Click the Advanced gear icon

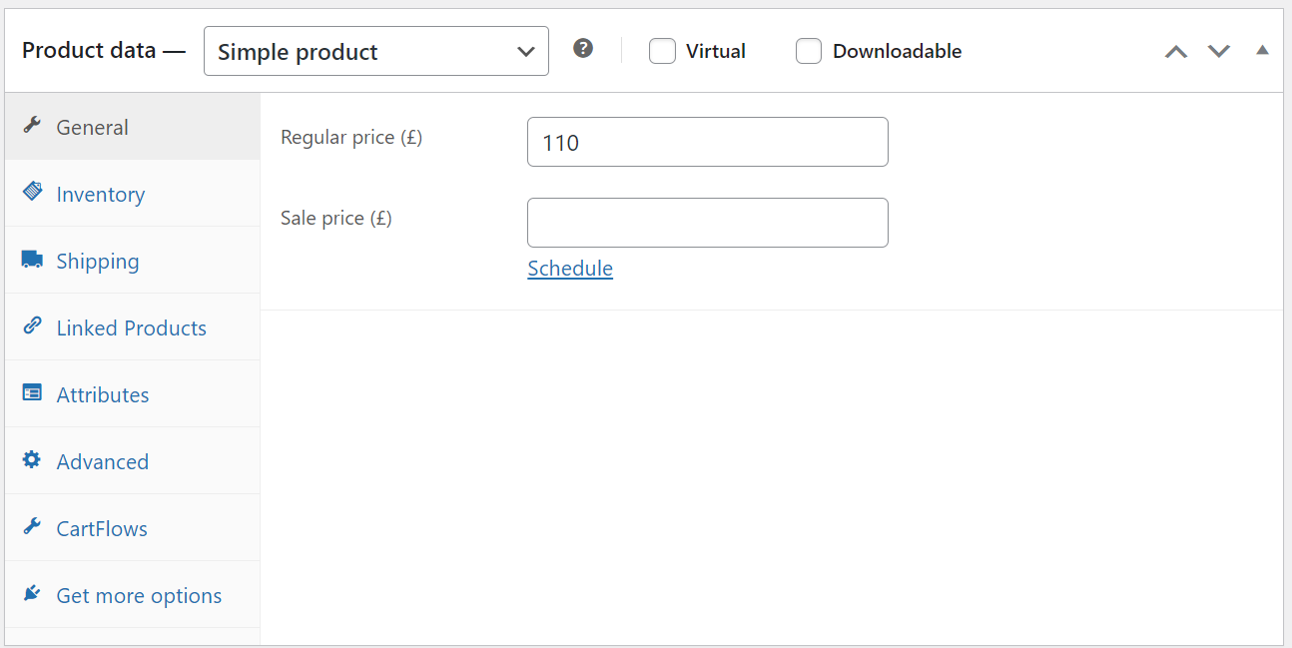tap(31, 460)
